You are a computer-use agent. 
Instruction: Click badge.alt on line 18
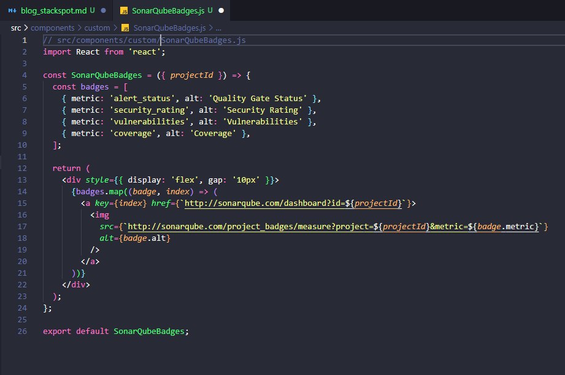145,238
